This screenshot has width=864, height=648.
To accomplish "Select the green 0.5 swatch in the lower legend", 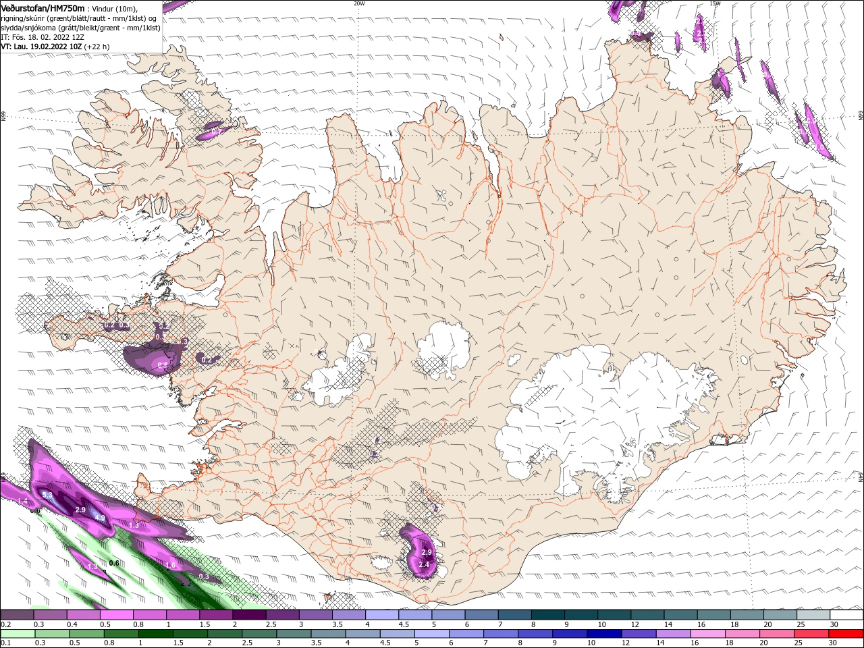I will tap(86, 634).
